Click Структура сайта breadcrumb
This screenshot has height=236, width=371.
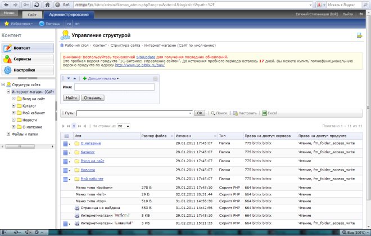tap(125, 45)
